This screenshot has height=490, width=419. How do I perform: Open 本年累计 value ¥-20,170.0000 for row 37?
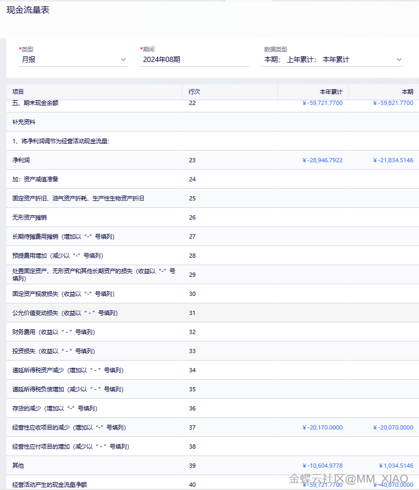[x=322, y=427]
